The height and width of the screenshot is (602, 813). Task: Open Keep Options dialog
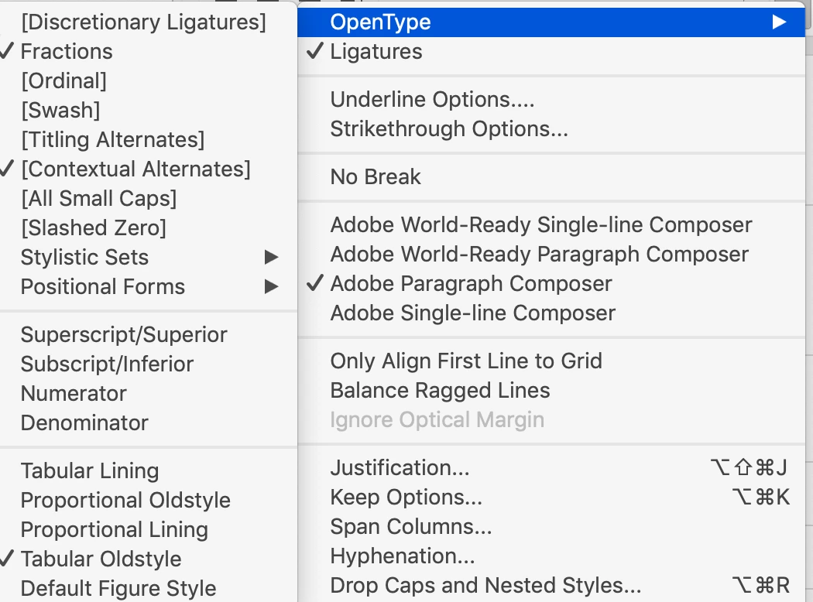(551, 498)
